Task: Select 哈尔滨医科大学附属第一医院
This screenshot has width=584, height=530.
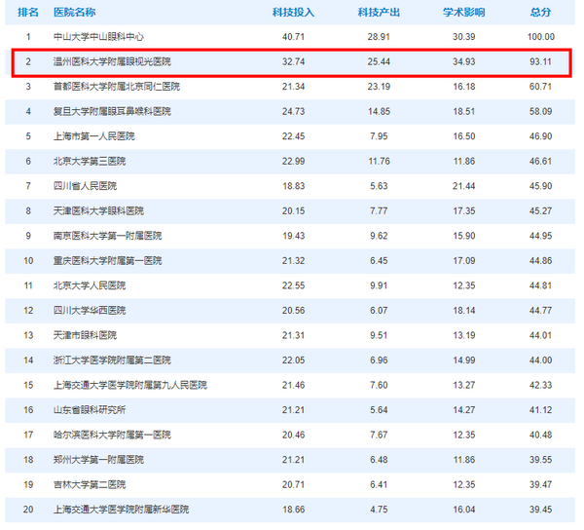Action: 112,435
